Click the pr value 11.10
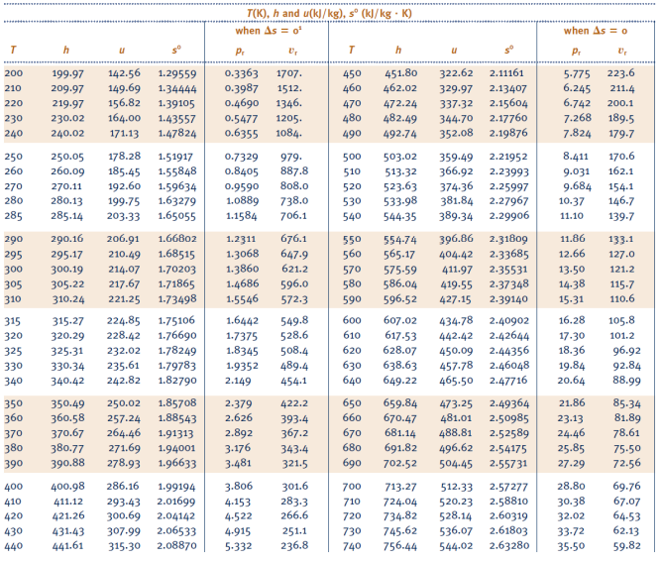The height and width of the screenshot is (562, 661). point(572,216)
